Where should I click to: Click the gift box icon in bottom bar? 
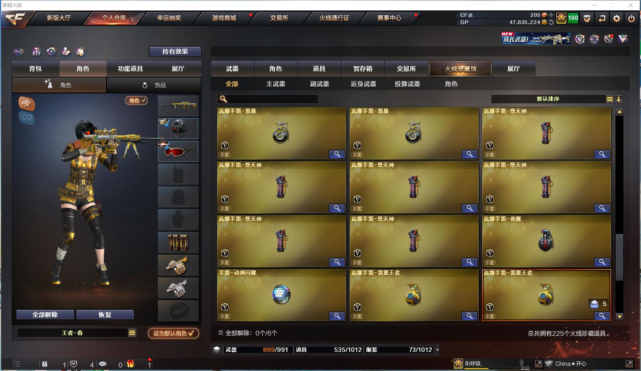coord(131,364)
